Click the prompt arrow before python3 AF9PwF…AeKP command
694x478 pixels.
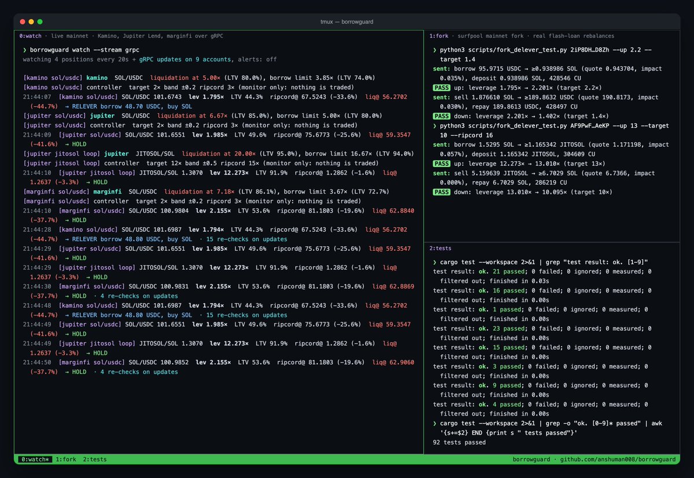(x=435, y=125)
